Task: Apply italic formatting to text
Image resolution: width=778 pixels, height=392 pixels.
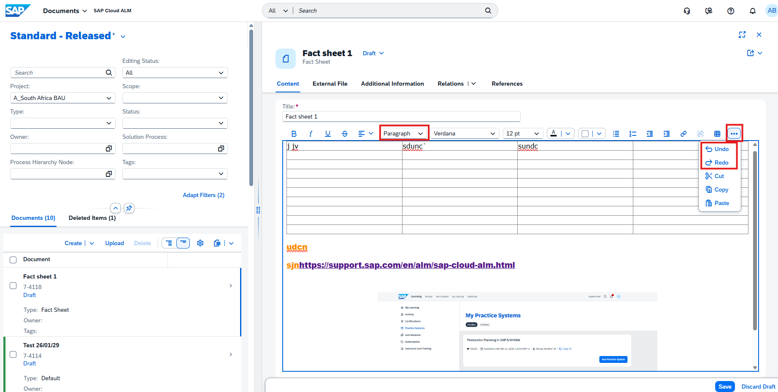Action: pyautogui.click(x=311, y=134)
